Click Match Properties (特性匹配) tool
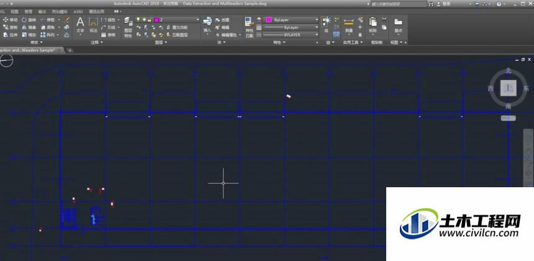This screenshot has width=534, height=261. pyautogui.click(x=249, y=27)
